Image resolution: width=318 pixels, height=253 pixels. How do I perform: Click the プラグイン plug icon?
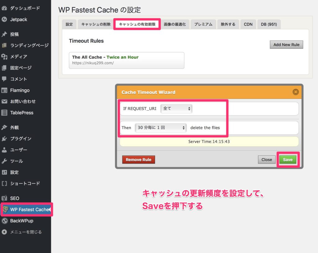4,139
